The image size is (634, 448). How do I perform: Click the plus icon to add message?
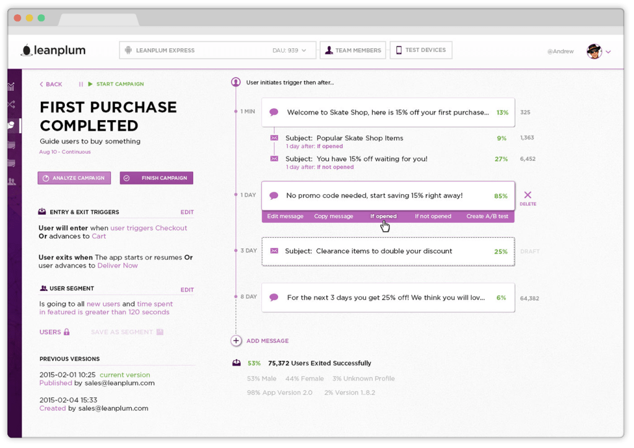point(236,340)
